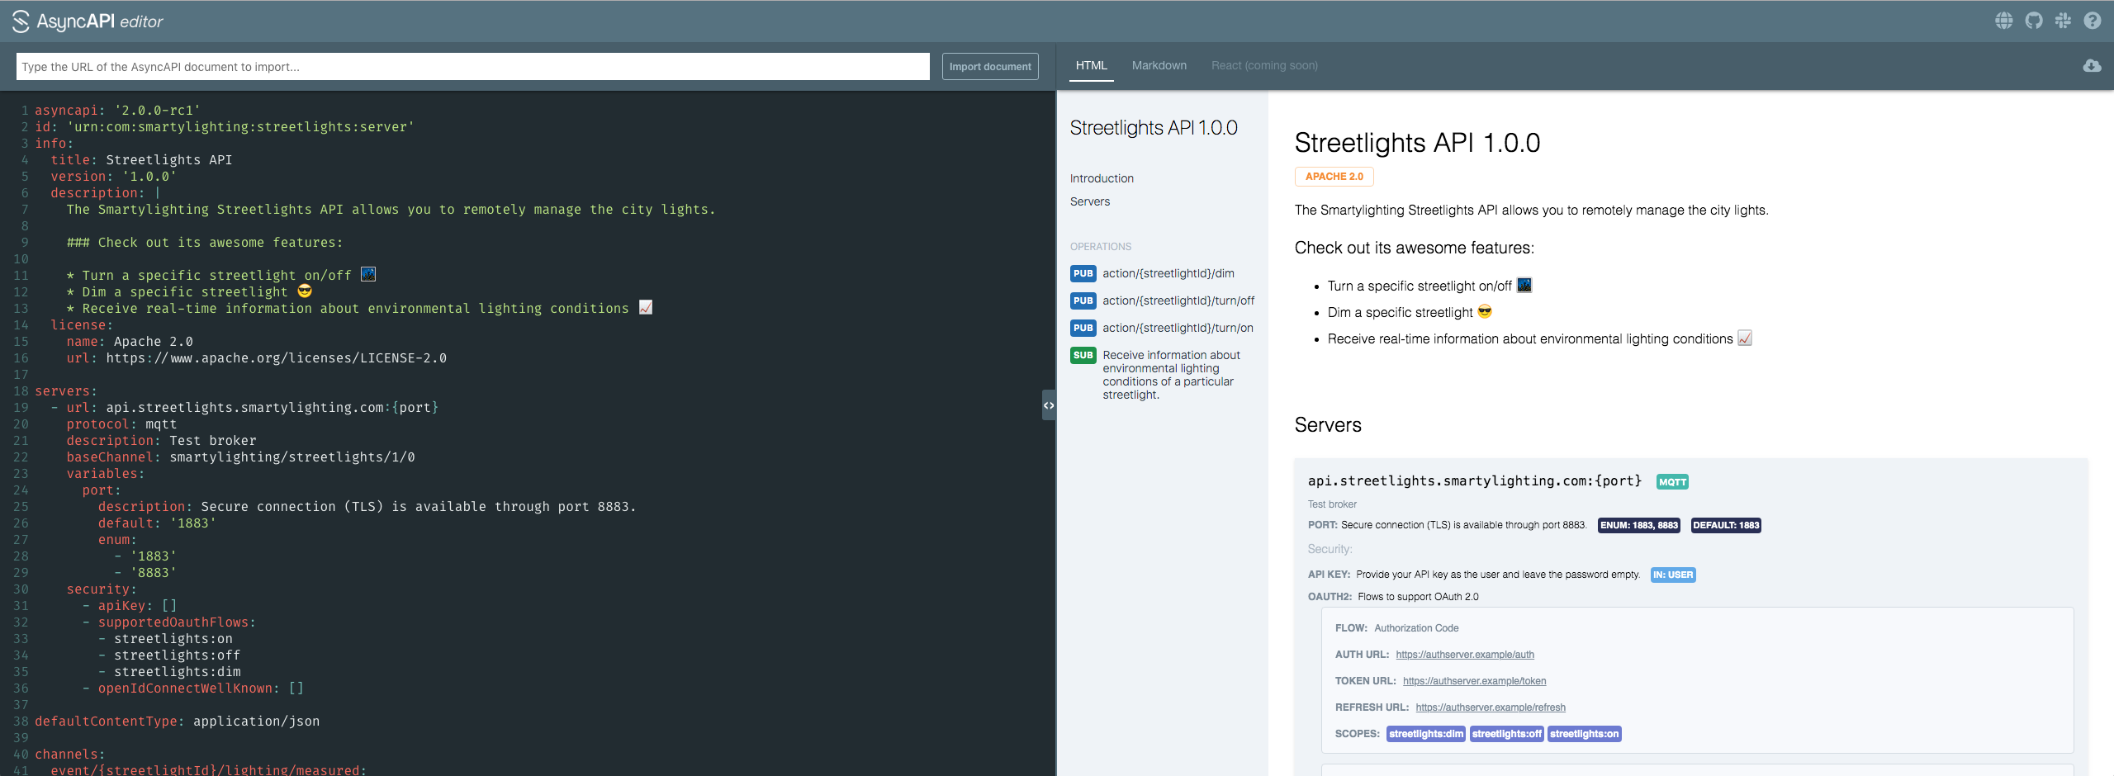Open PUB action/{streetlightId}/turn/off operation

[1162, 300]
